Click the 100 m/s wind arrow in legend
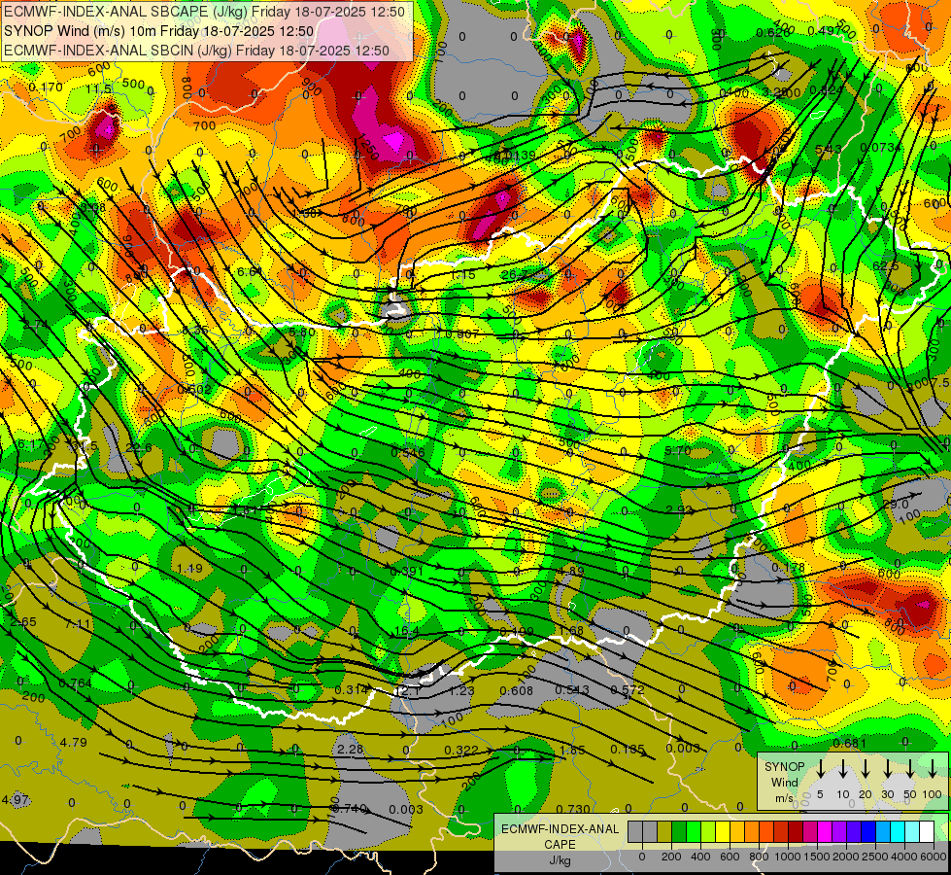The width and height of the screenshot is (951, 875). 933,770
